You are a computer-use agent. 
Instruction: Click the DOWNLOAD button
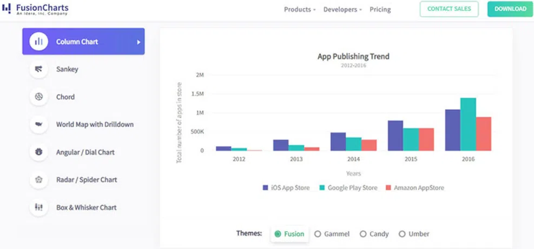(511, 9)
